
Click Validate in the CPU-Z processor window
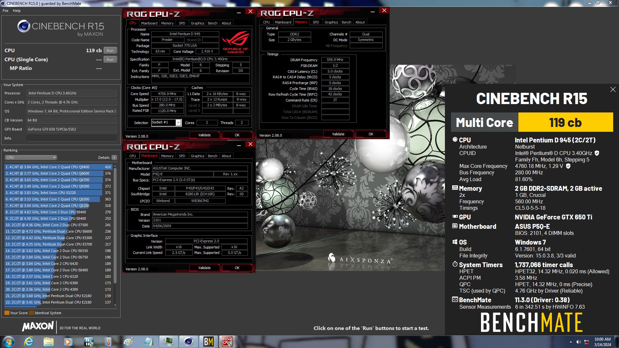204,135
